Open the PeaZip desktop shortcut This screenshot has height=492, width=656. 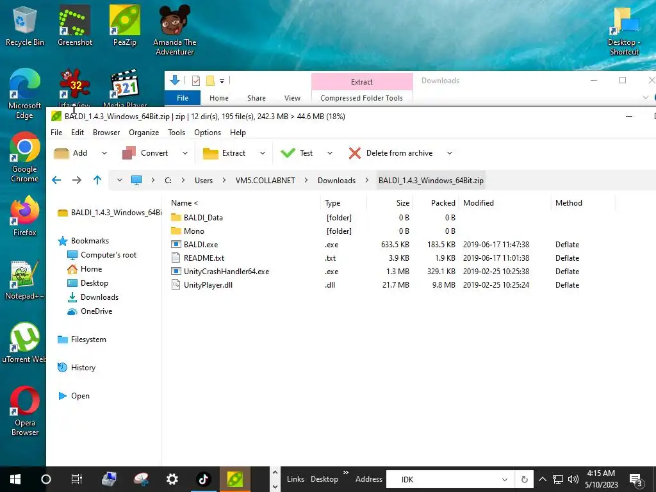click(x=125, y=26)
